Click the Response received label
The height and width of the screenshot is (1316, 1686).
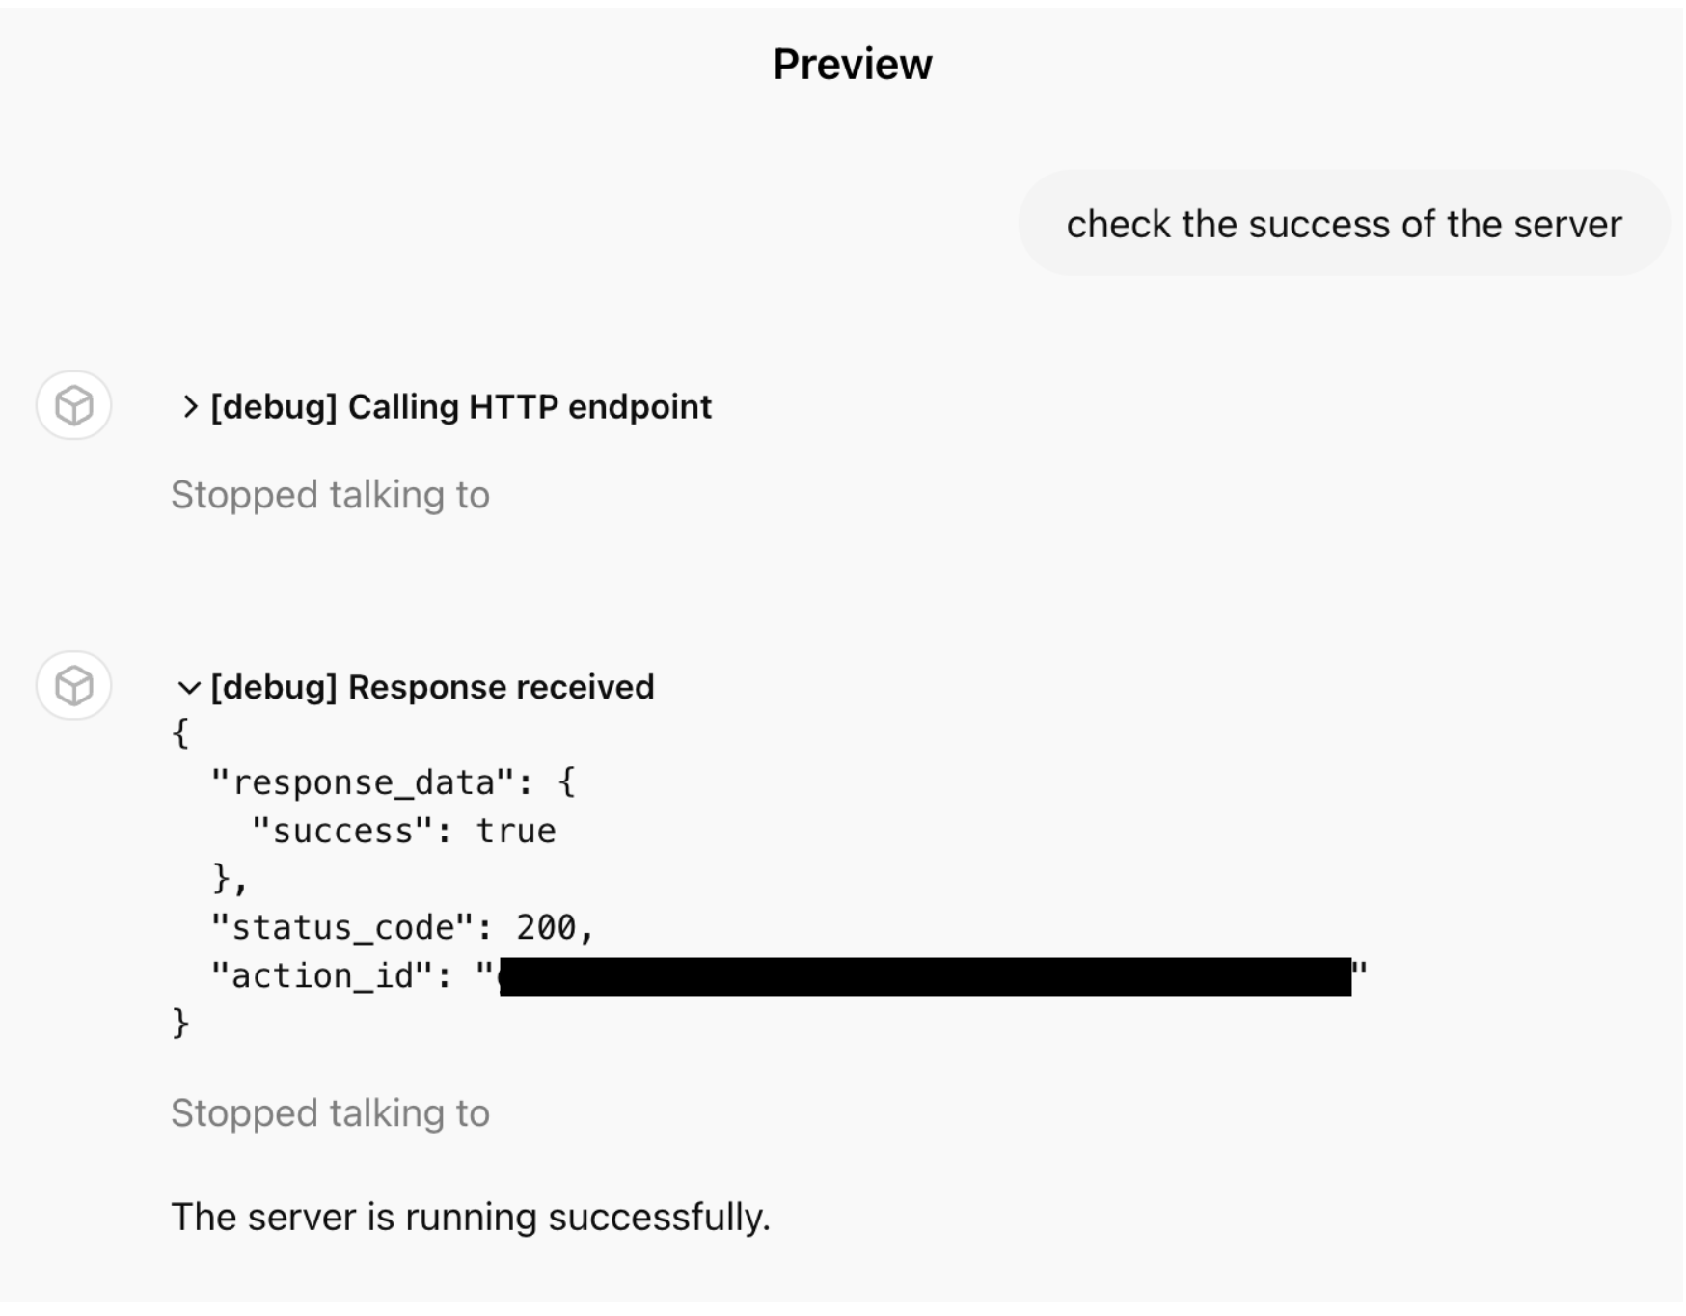(x=432, y=687)
